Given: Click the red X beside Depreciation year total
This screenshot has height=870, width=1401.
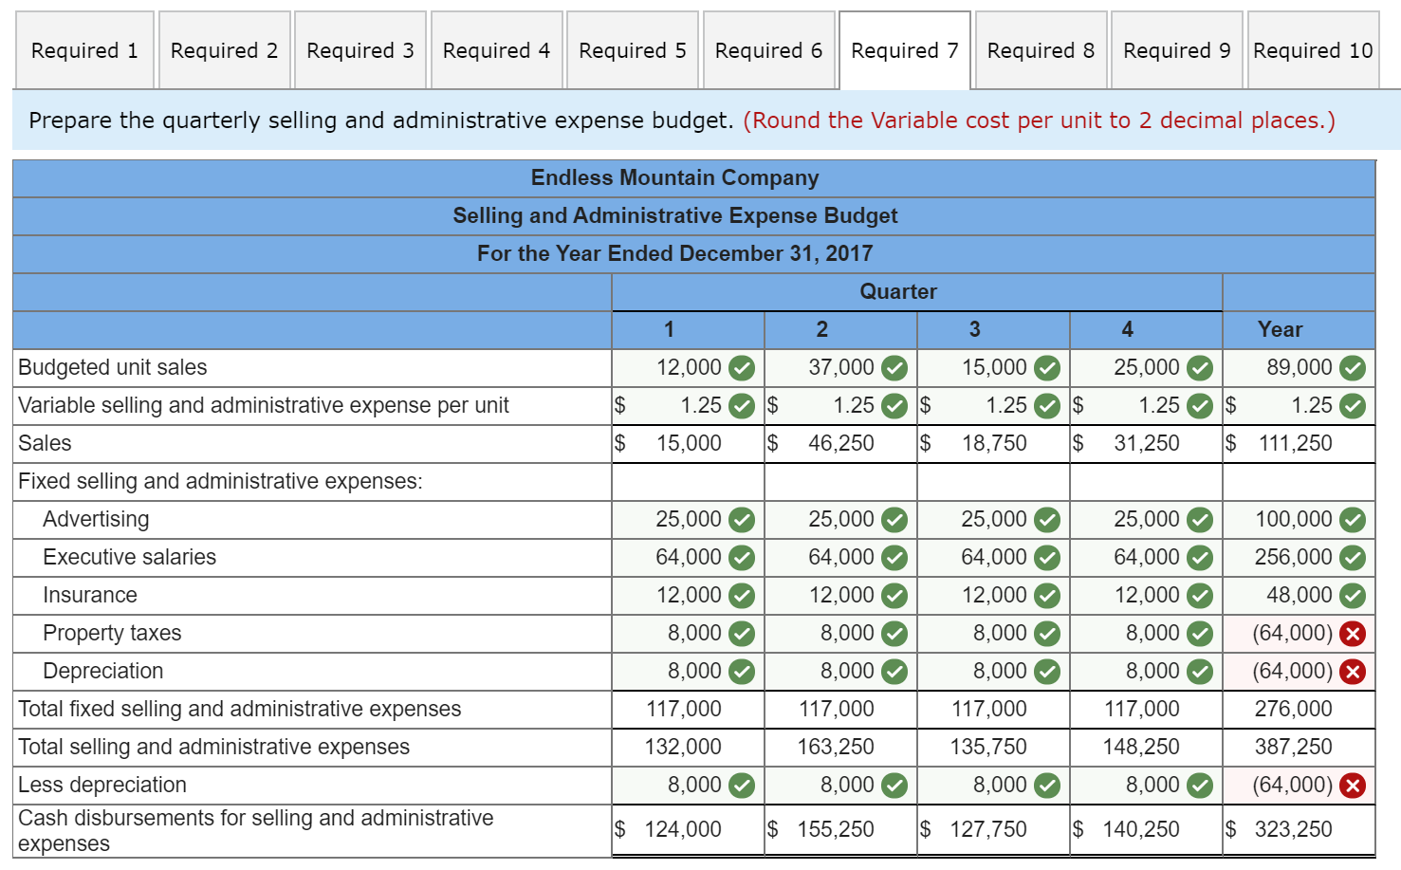Looking at the screenshot, I should [x=1353, y=672].
